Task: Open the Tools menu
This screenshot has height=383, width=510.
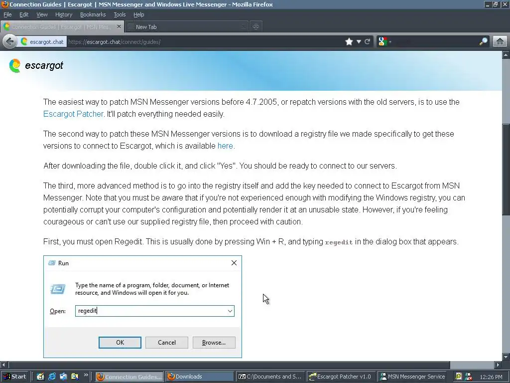Action: click(120, 14)
